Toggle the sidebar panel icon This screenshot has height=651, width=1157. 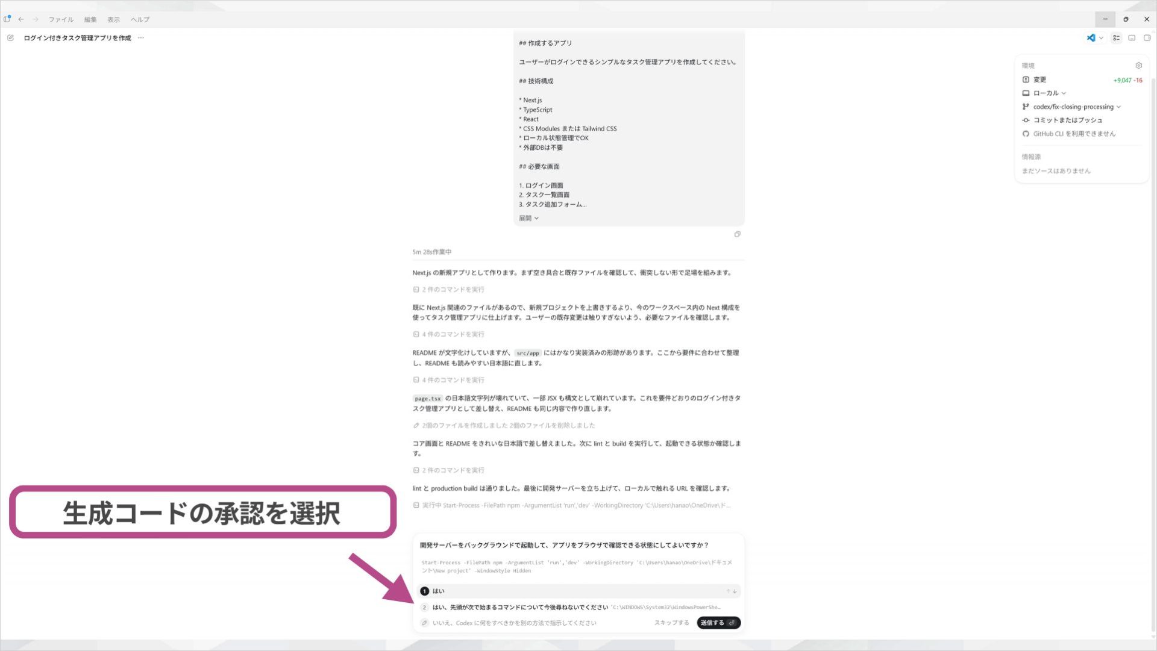[x=7, y=19]
